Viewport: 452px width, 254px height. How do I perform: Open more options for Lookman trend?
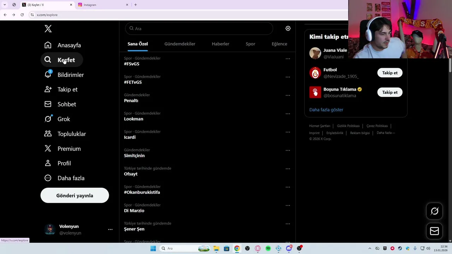click(x=288, y=114)
